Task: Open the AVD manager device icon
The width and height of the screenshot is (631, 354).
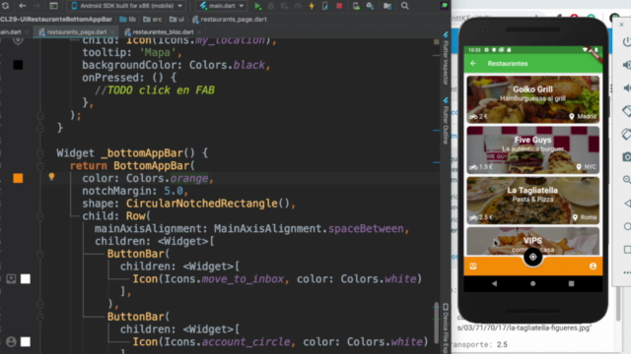Action: 356,6
